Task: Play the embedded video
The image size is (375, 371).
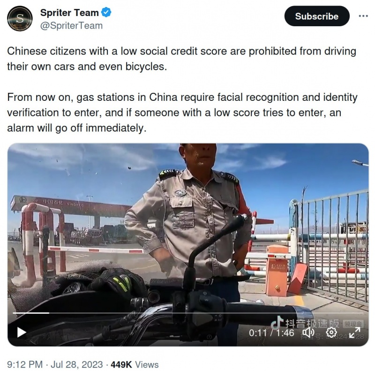Action: (21, 332)
